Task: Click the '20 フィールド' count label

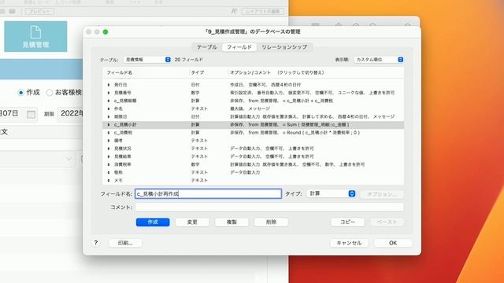Action: 189,60
